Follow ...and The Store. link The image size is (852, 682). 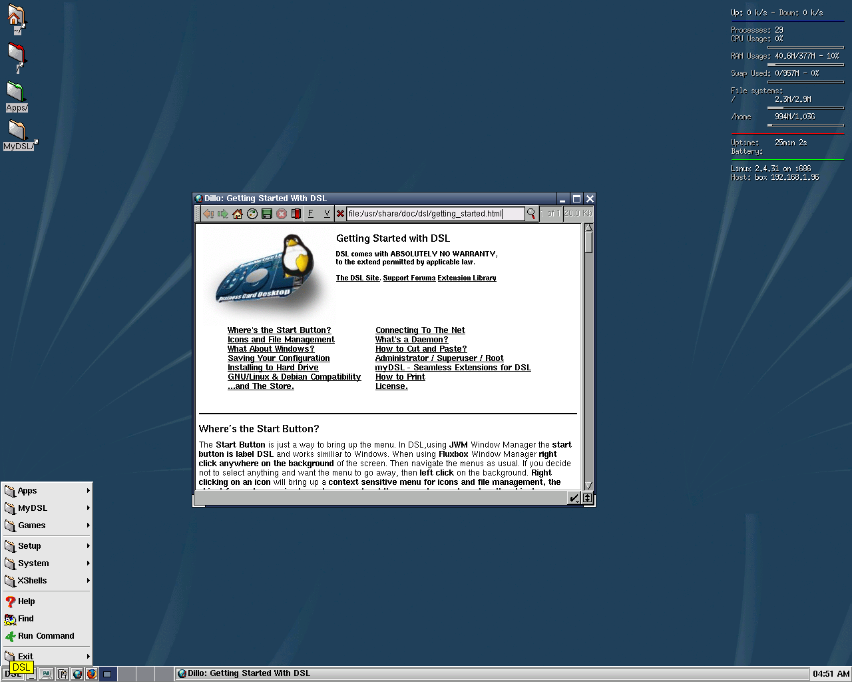[261, 386]
